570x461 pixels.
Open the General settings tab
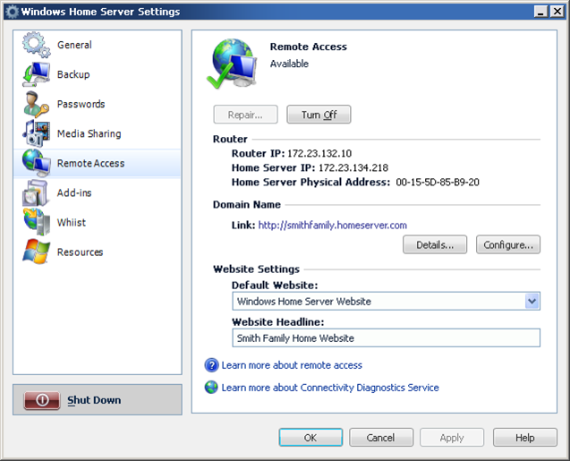[97, 45]
